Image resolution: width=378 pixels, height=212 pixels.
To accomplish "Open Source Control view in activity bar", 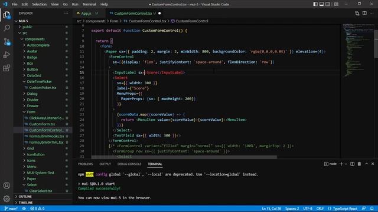I will tap(6, 42).
